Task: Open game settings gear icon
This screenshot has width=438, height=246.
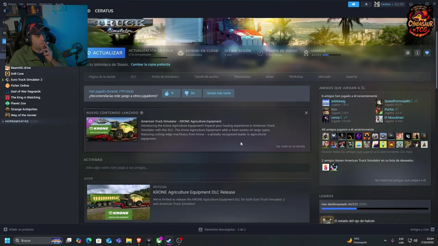Action: pyautogui.click(x=408, y=53)
